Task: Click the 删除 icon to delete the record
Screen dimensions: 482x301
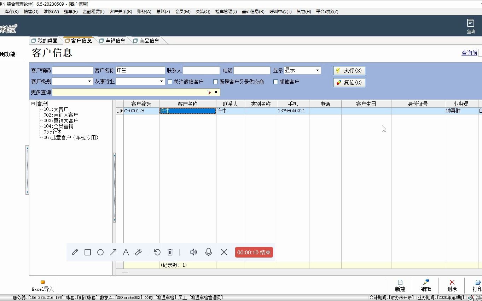Action: point(452,285)
